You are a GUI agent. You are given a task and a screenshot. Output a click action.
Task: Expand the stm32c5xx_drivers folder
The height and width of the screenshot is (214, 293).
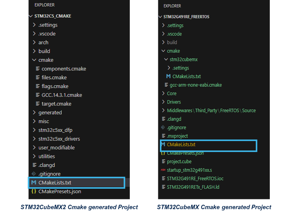34,139
